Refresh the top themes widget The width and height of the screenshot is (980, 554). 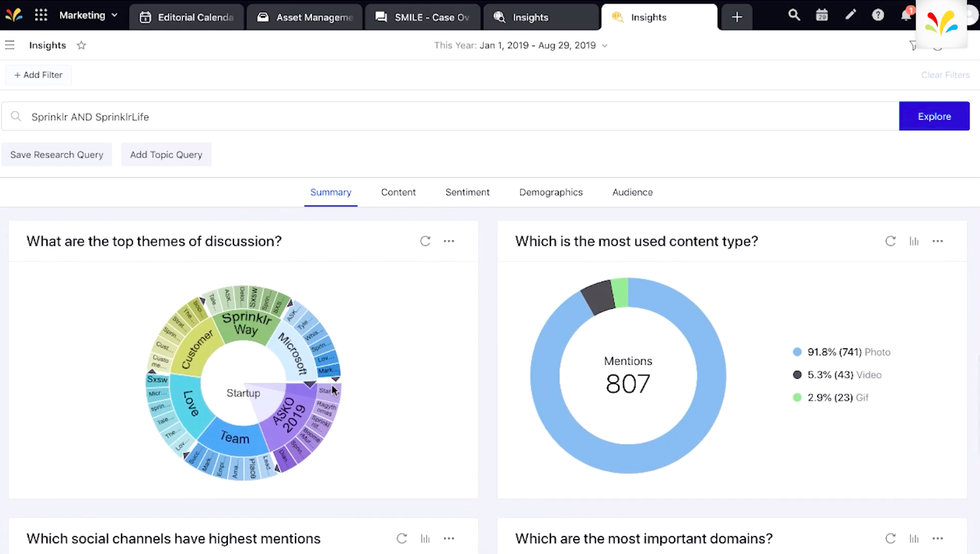pos(425,241)
